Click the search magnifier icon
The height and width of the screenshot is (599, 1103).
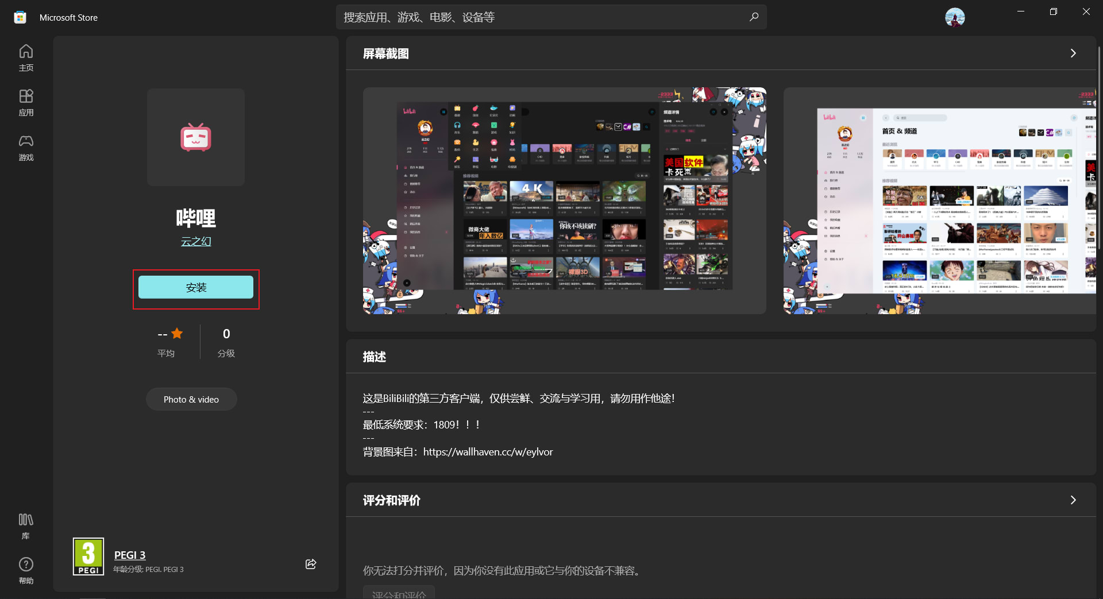[x=754, y=17]
